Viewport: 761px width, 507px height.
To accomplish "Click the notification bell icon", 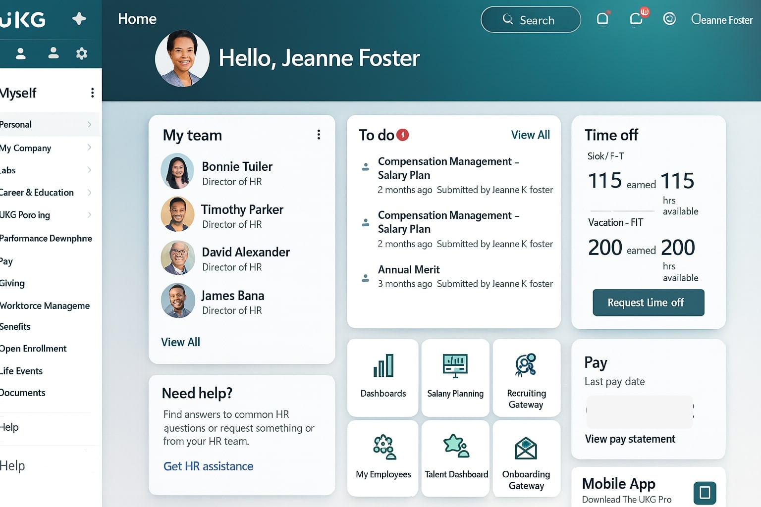I will click(x=602, y=19).
